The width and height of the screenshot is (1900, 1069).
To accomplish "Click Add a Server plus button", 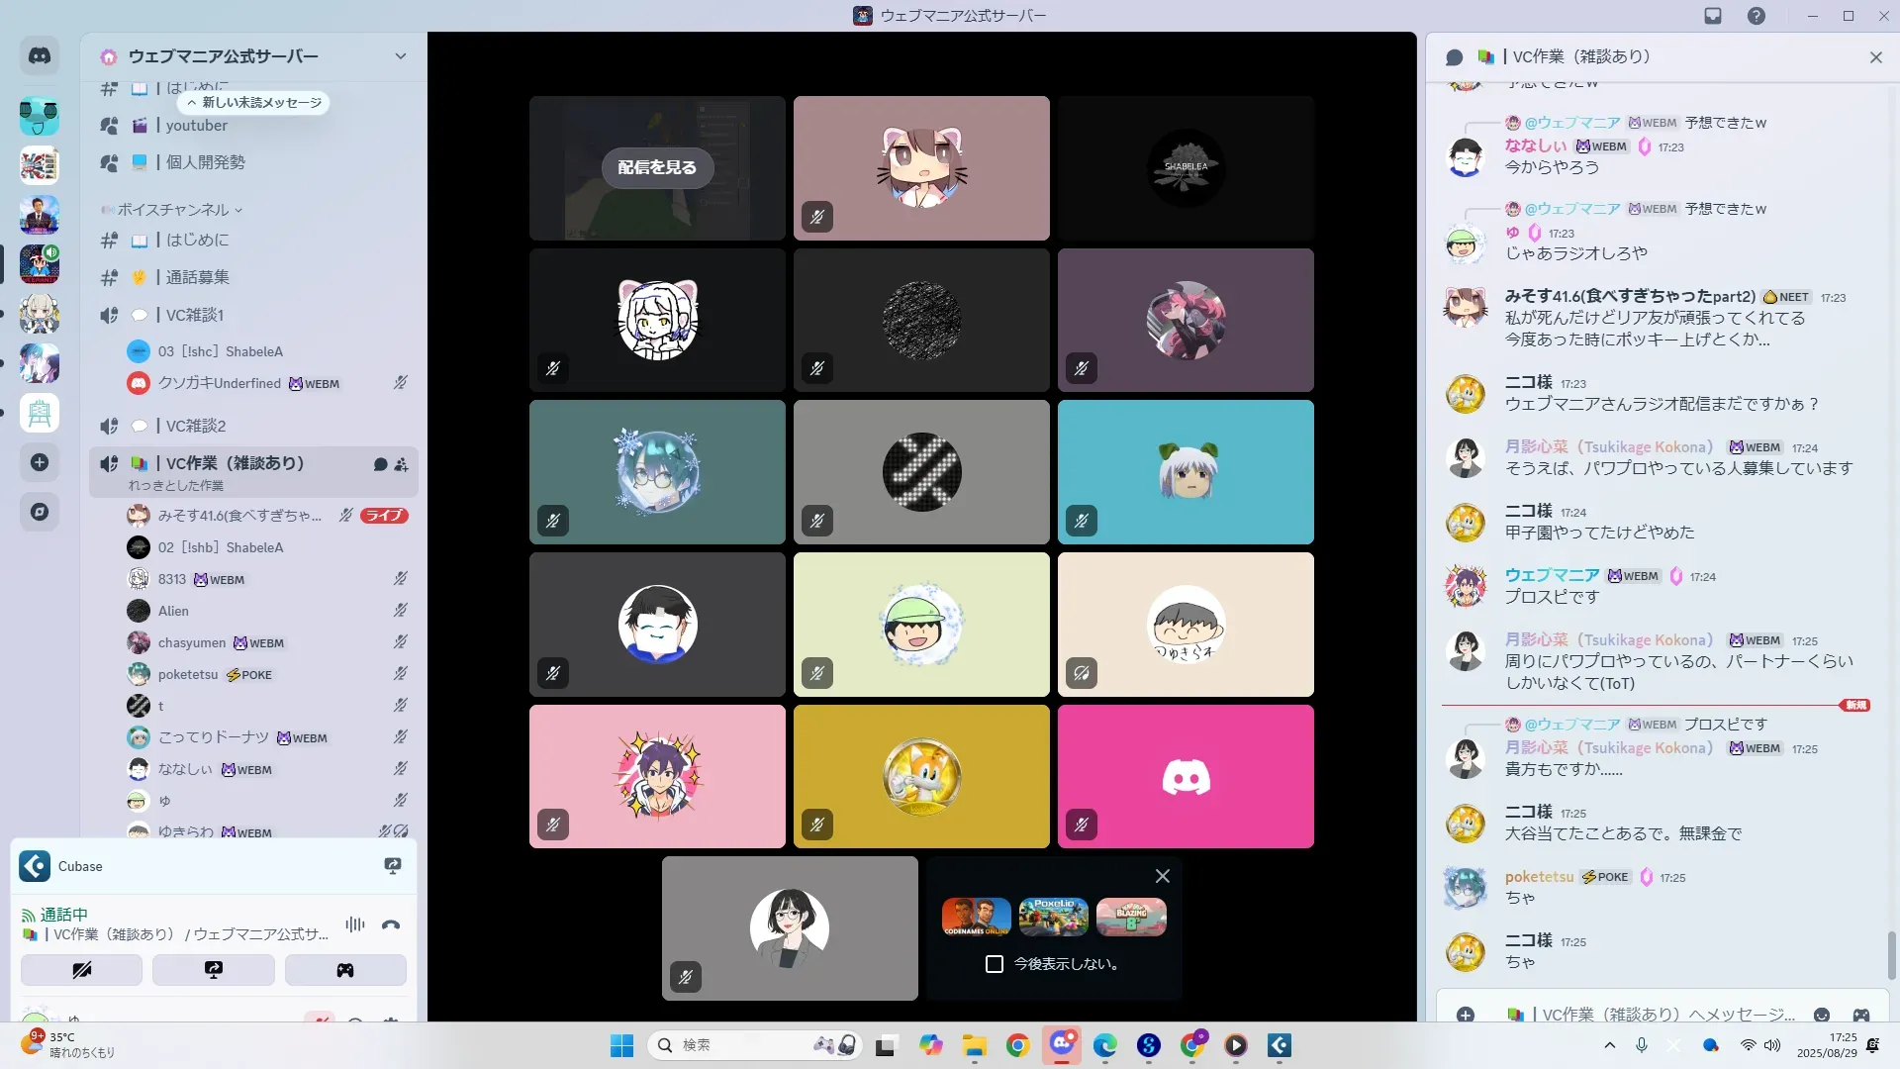I will pos(40,462).
